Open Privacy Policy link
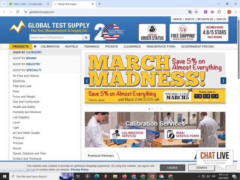Viewport: 240px width, 180px height. [79, 169]
